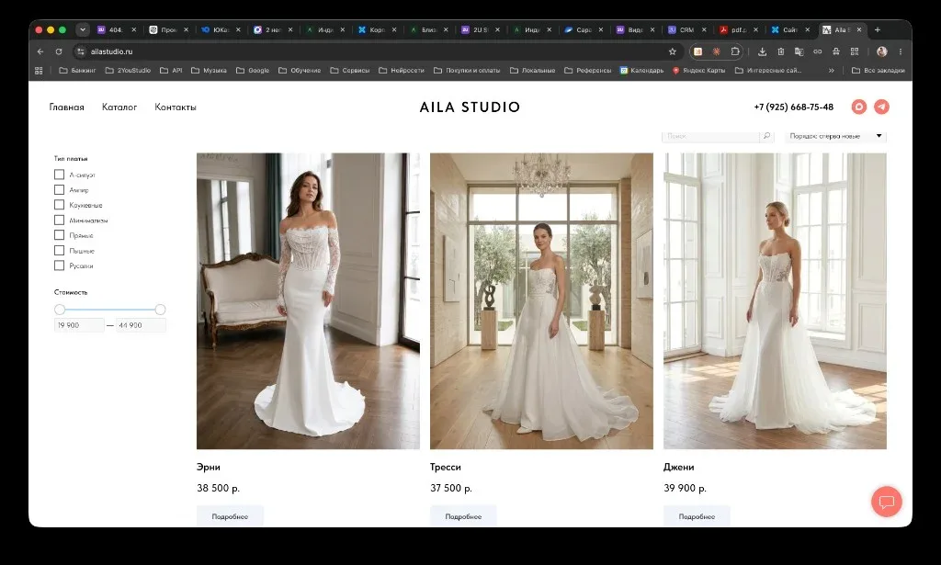Click the maximum price slider handle
The width and height of the screenshot is (941, 565).
pos(160,310)
